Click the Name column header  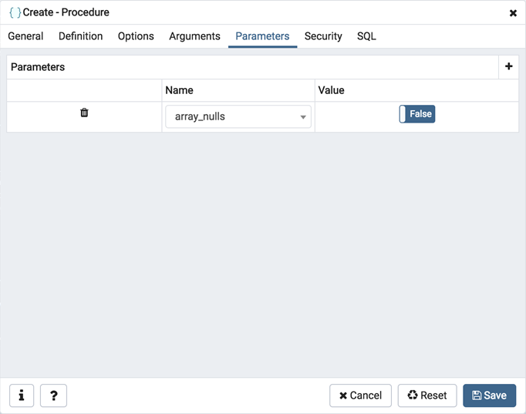179,90
